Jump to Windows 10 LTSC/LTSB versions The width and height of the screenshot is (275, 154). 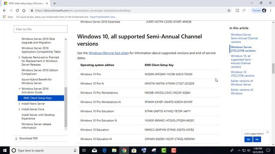(242, 74)
